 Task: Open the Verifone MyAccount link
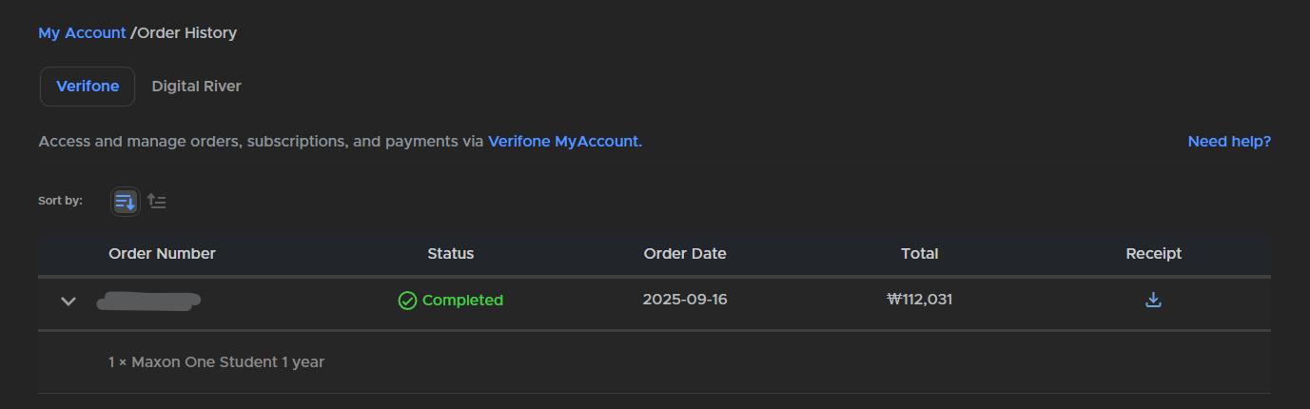tap(564, 142)
